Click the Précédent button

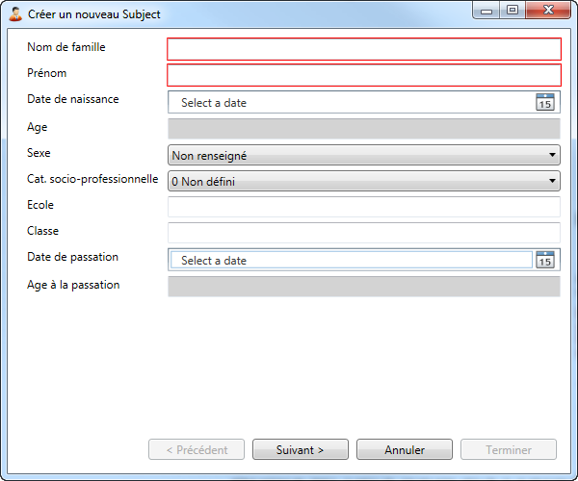tap(197, 449)
